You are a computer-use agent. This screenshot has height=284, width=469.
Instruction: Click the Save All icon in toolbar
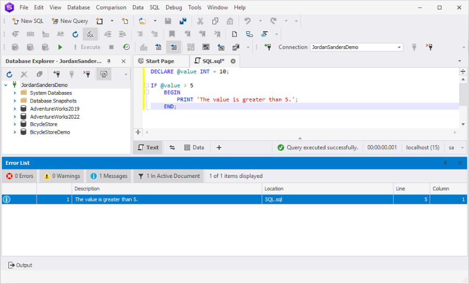(183, 21)
